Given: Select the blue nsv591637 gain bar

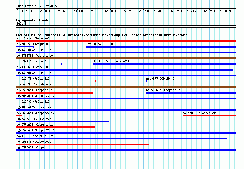Looking at the screenshot, I should [x=191, y=93].
